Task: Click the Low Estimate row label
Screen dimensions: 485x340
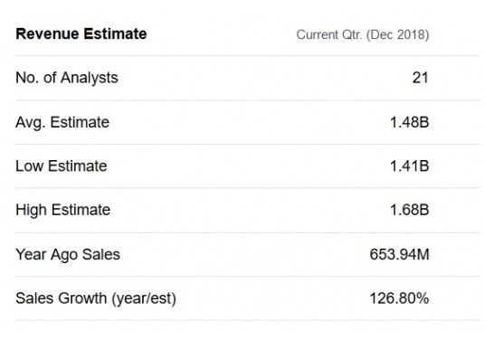Action: [x=62, y=166]
